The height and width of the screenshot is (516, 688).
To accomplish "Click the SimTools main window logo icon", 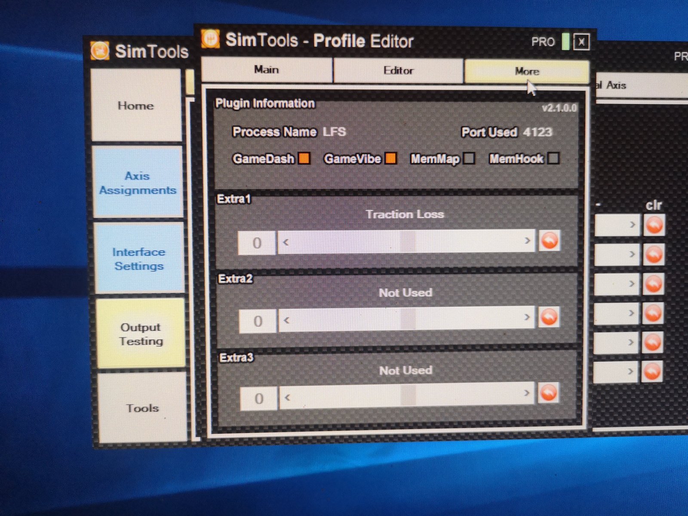I will [x=100, y=51].
